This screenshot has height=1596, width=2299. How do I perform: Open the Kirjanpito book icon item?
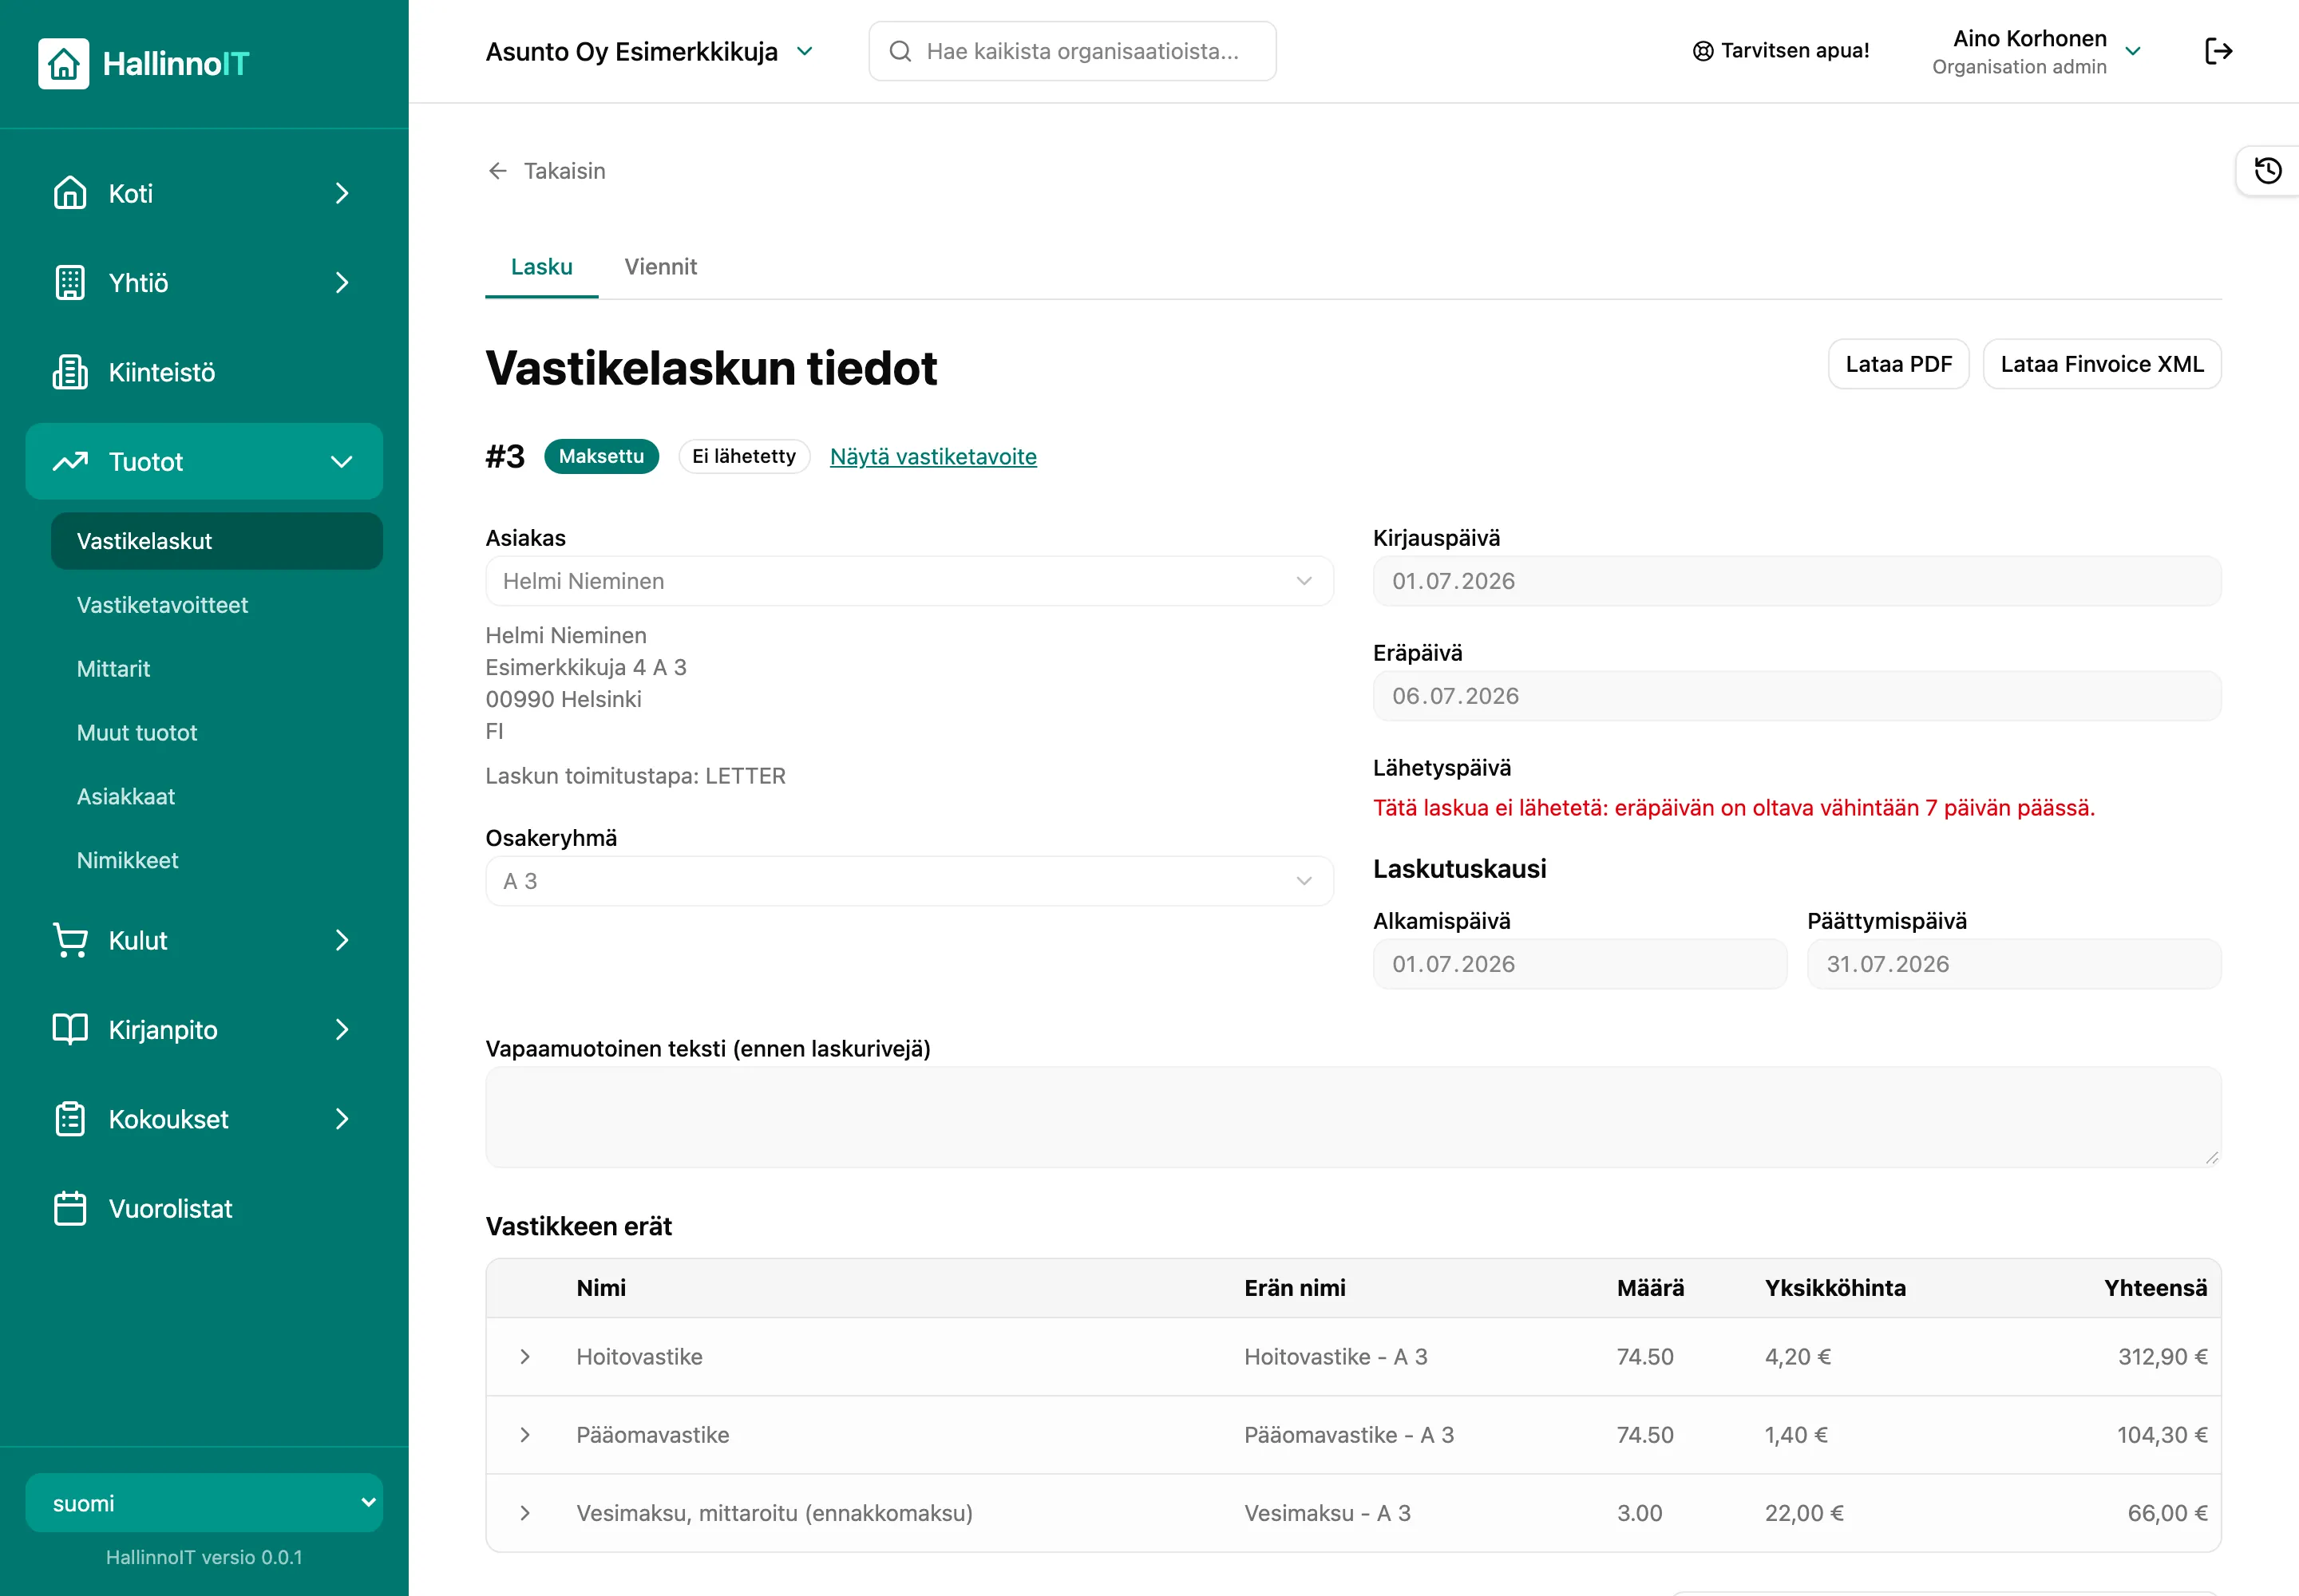click(x=70, y=1029)
